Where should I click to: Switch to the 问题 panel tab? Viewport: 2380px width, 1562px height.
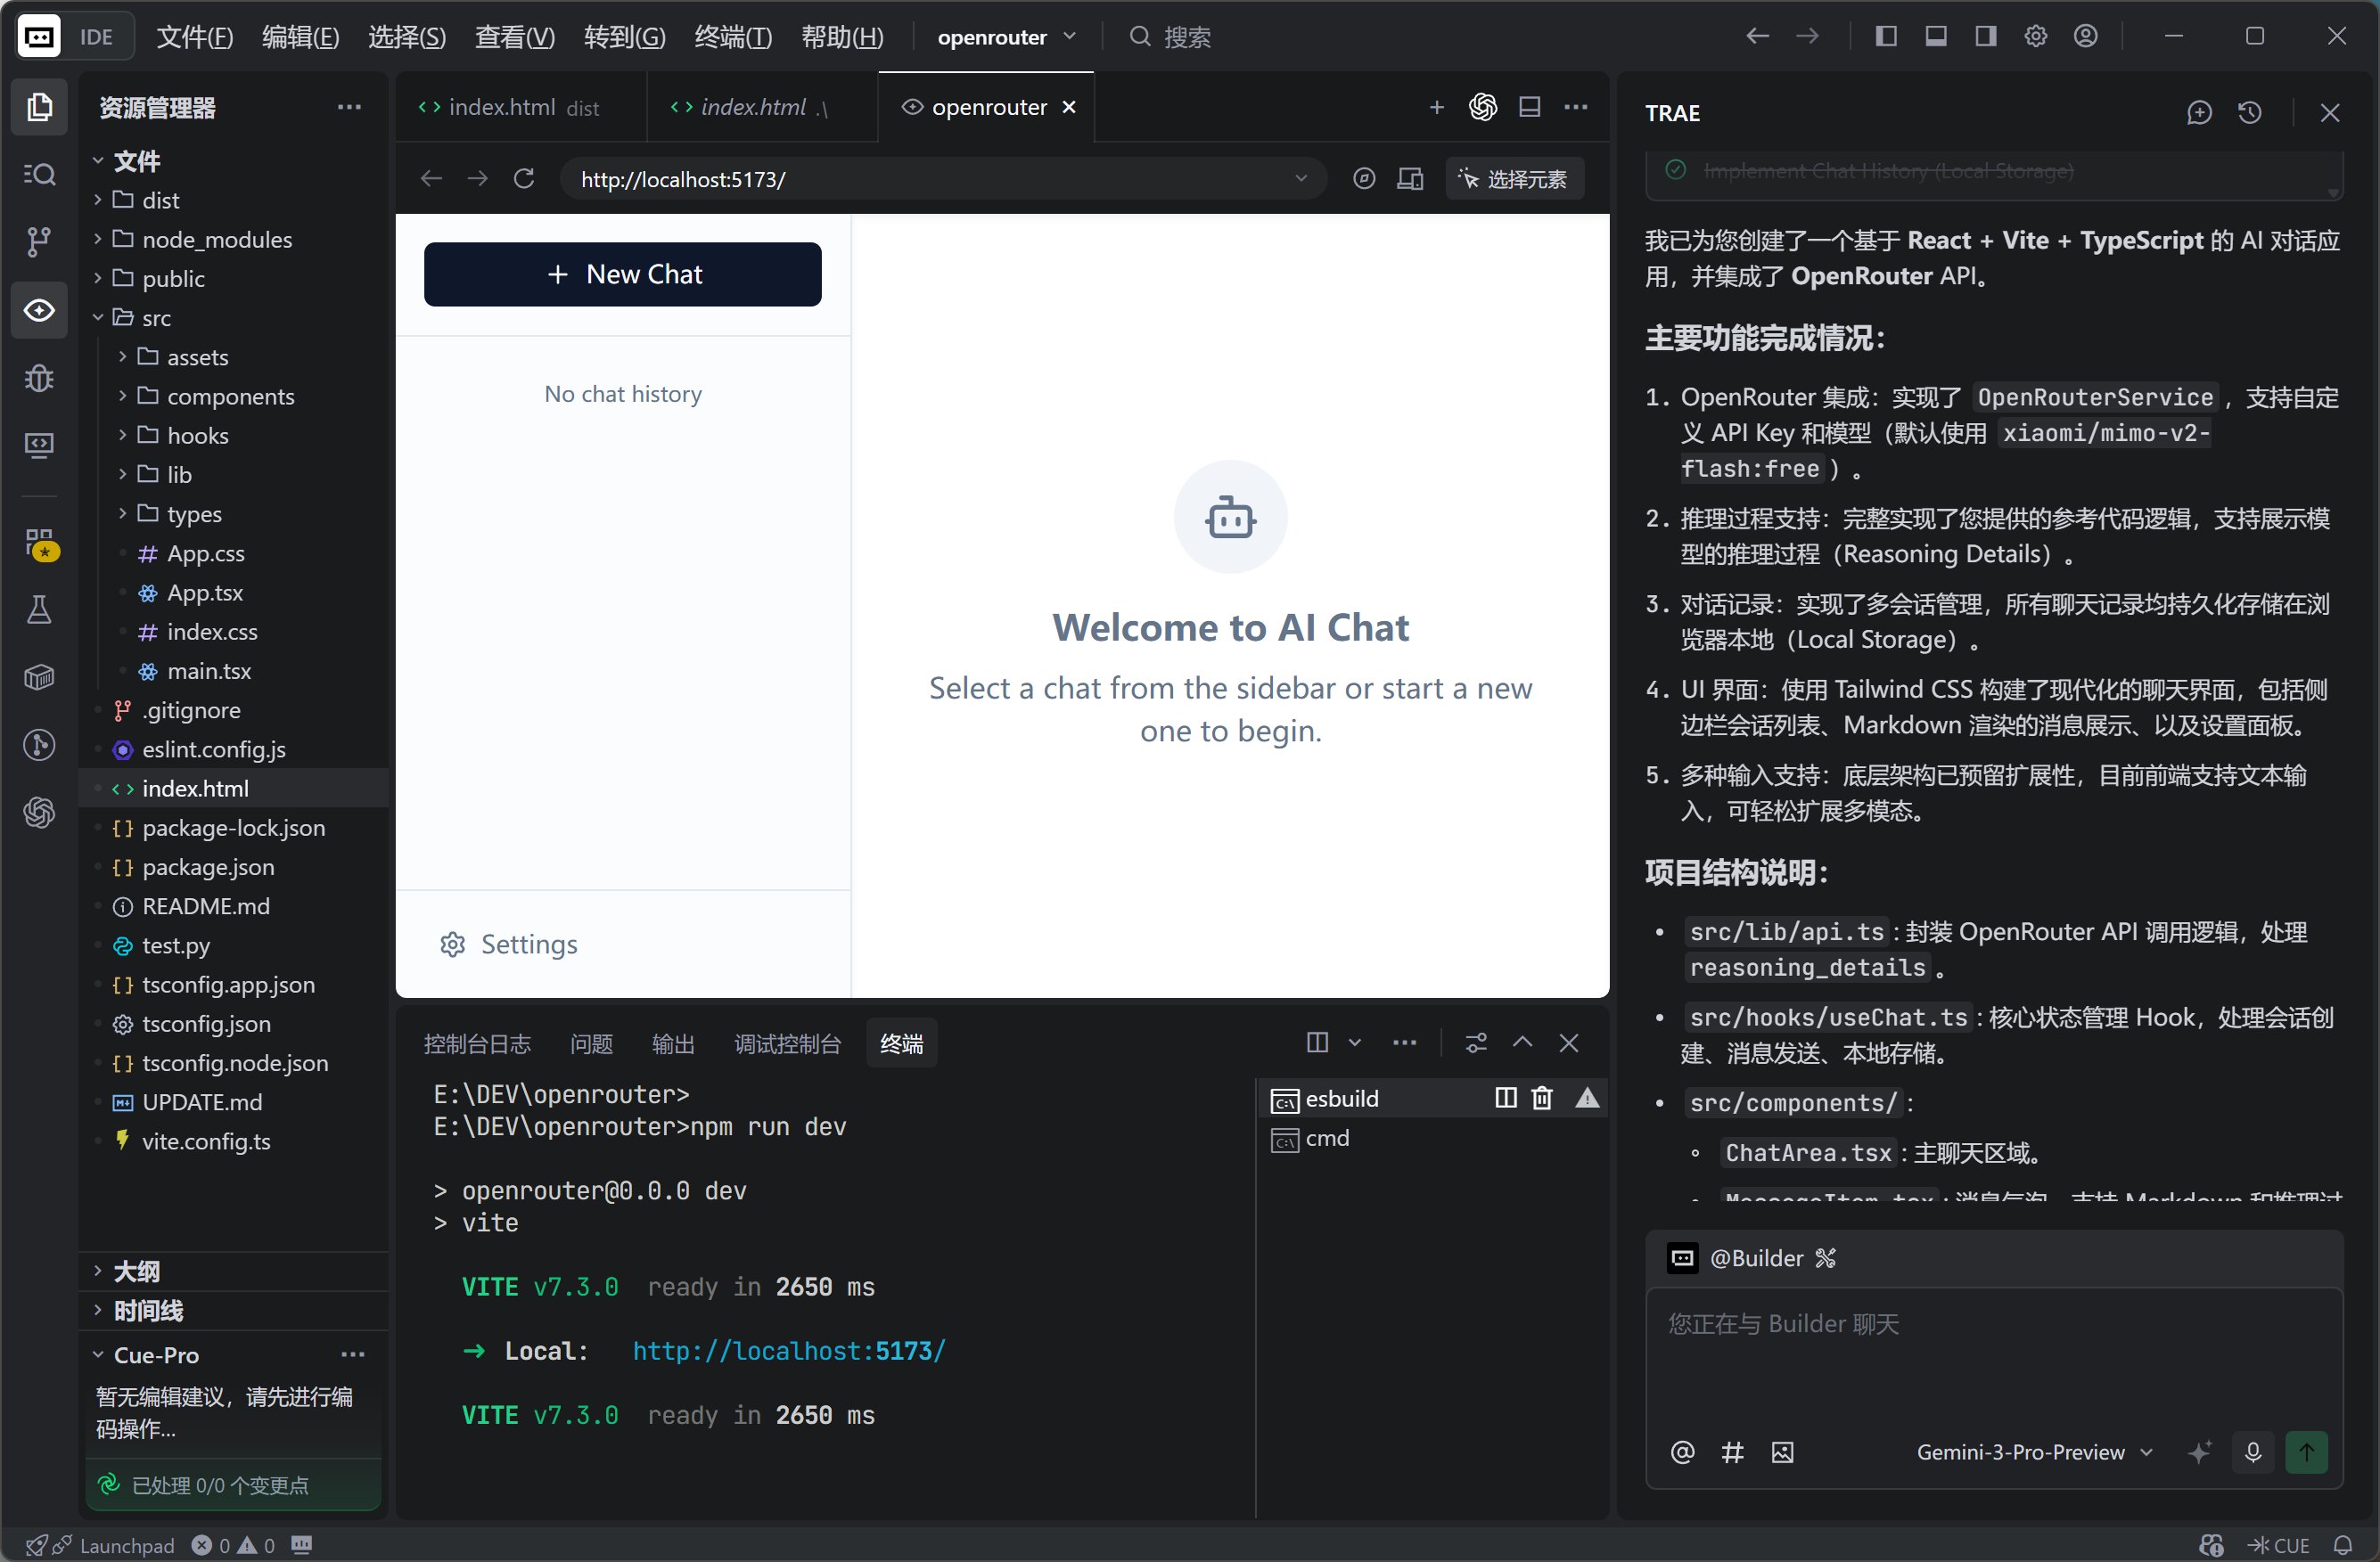pyautogui.click(x=591, y=1043)
